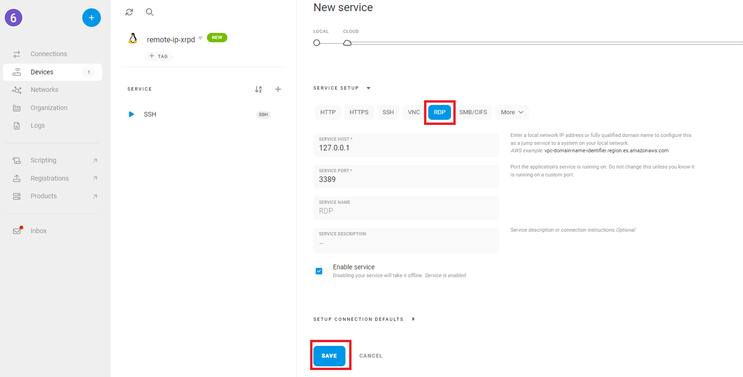Edit the Service Host field
The height and width of the screenshot is (377, 743).
406,145
